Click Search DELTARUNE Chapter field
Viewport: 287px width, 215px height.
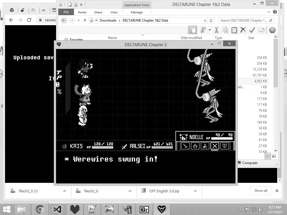pyautogui.click(x=246, y=20)
